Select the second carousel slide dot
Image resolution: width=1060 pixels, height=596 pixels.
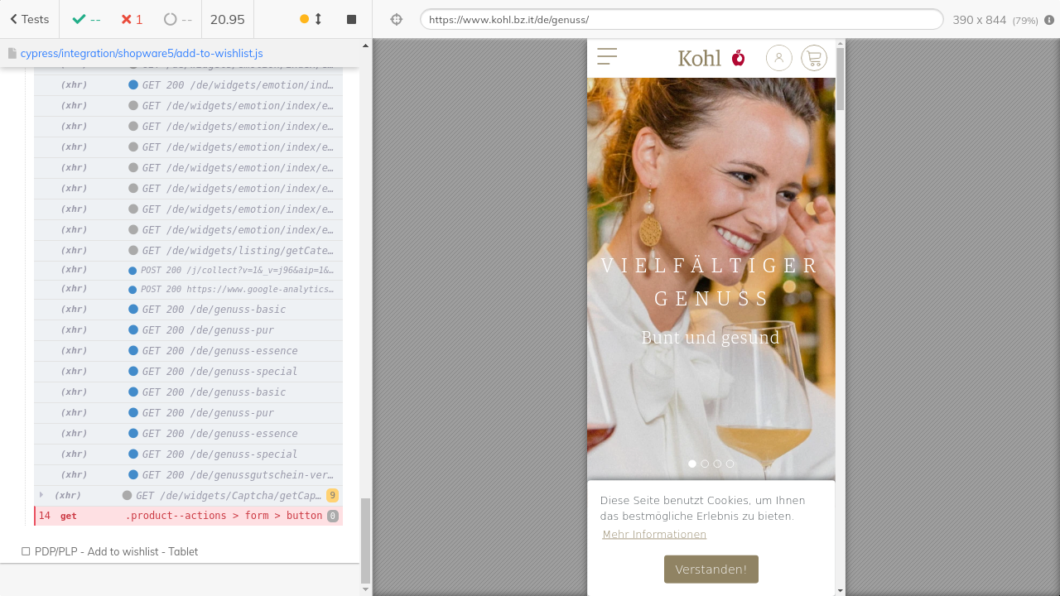pos(705,464)
